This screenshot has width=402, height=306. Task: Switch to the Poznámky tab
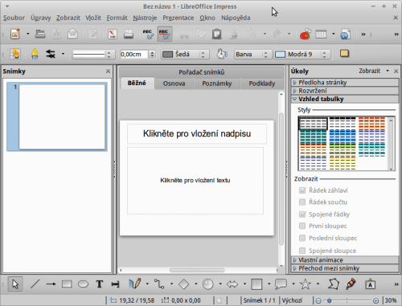point(217,84)
